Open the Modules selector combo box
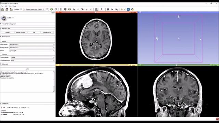The height and width of the screenshot is (123, 219). 34,9
